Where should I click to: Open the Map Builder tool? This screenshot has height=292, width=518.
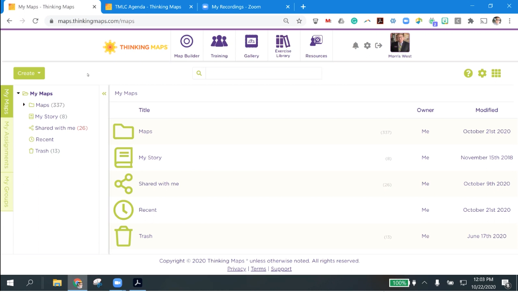point(187,46)
